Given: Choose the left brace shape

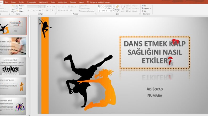Looking at the screenshot, I should click(106, 11).
